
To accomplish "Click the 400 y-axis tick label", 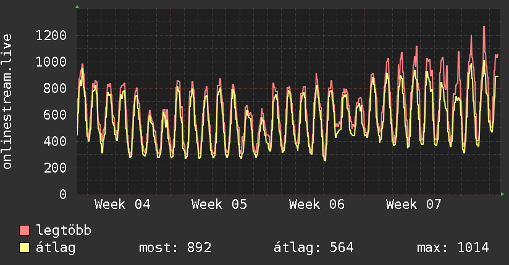I will point(54,141).
